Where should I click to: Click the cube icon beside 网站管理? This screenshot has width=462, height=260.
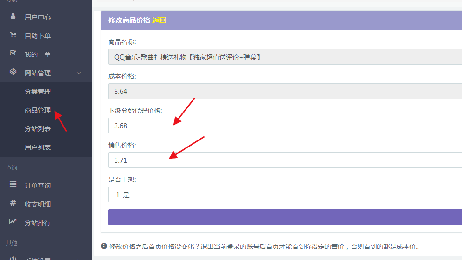point(13,73)
